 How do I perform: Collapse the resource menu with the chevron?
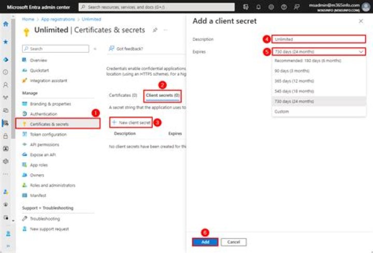click(x=95, y=49)
